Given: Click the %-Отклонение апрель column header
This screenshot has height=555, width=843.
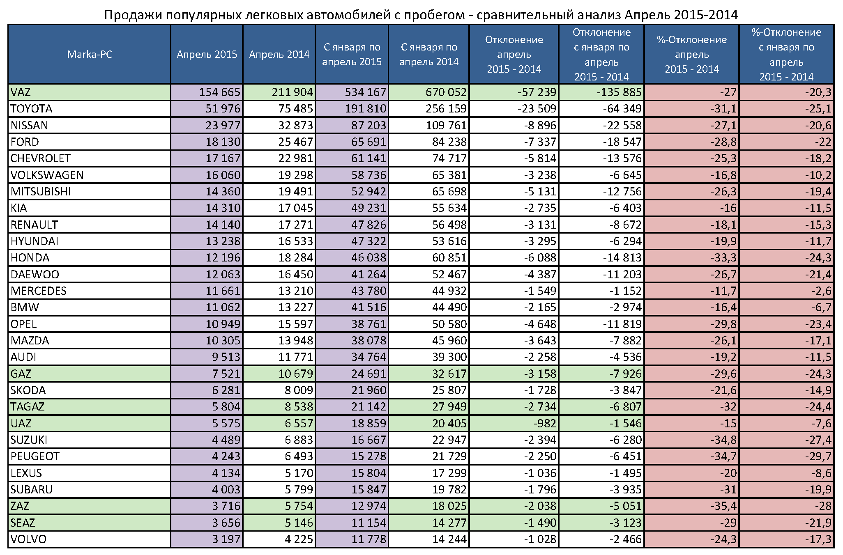Looking at the screenshot, I should pos(691,55).
